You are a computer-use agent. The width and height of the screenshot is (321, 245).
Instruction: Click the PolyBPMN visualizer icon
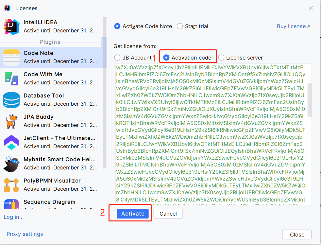pos(11,185)
